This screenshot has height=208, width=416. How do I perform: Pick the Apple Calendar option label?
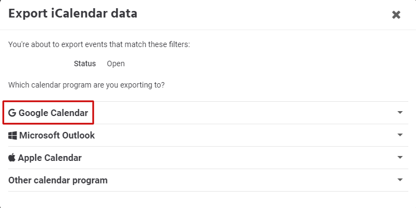(x=50, y=158)
